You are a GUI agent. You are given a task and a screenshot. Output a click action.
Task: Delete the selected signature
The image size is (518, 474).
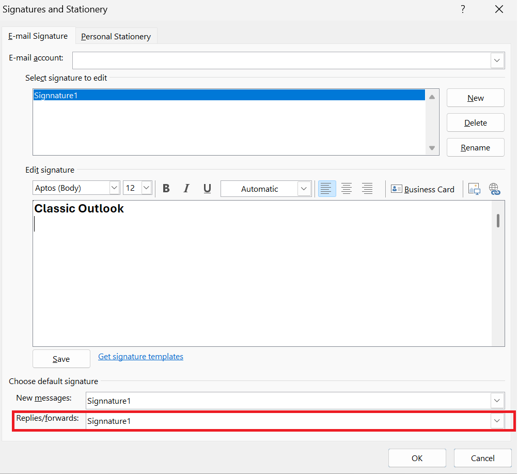[475, 123]
